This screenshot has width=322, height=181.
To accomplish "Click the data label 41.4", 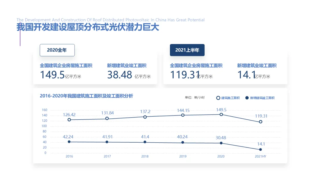I will [145, 137].
